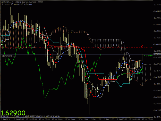This screenshot has height=121, width=161.
Task: Click the GBPUSD,M15 chart title text
Action: [x=7, y=2]
